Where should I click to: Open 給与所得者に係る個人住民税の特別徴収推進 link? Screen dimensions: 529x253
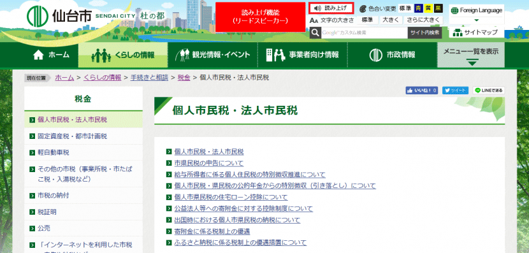250,175
